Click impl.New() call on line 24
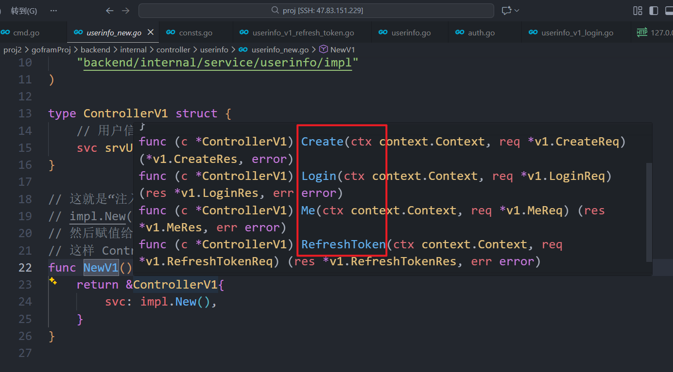This screenshot has width=673, height=372. pos(175,302)
